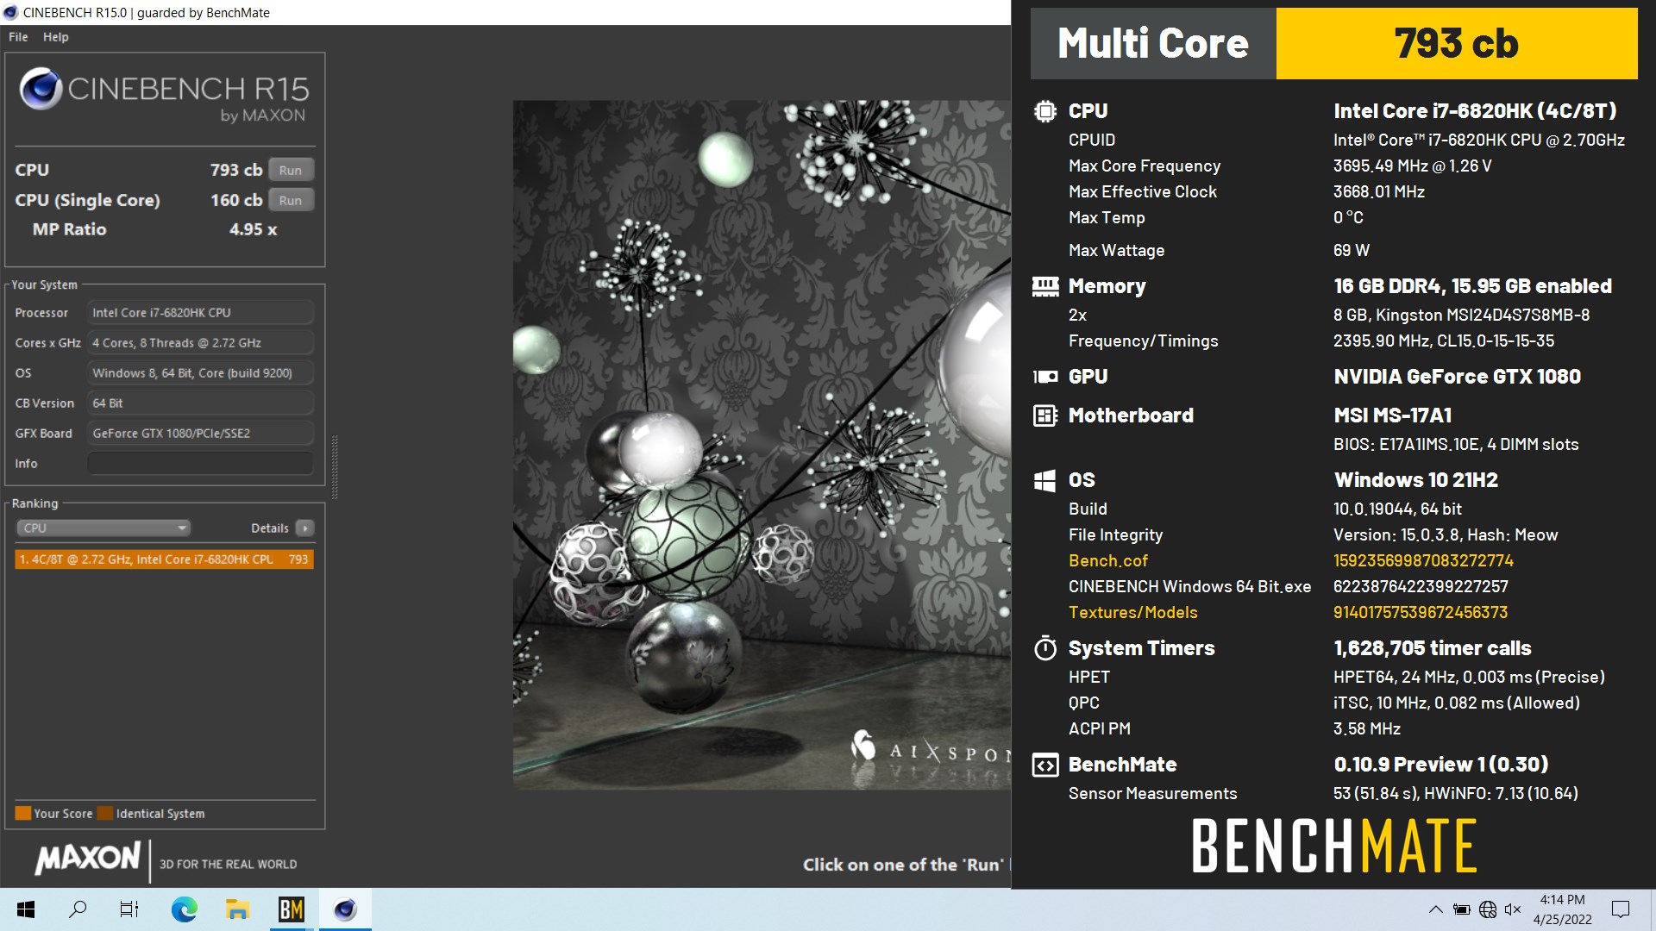Screen dimensions: 1656x931
Task: Click the Cinebench title bar icon
Action: coord(11,12)
